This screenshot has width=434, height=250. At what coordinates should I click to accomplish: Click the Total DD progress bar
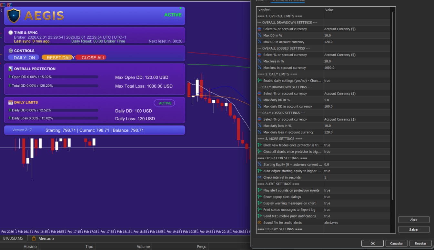pos(54,86)
